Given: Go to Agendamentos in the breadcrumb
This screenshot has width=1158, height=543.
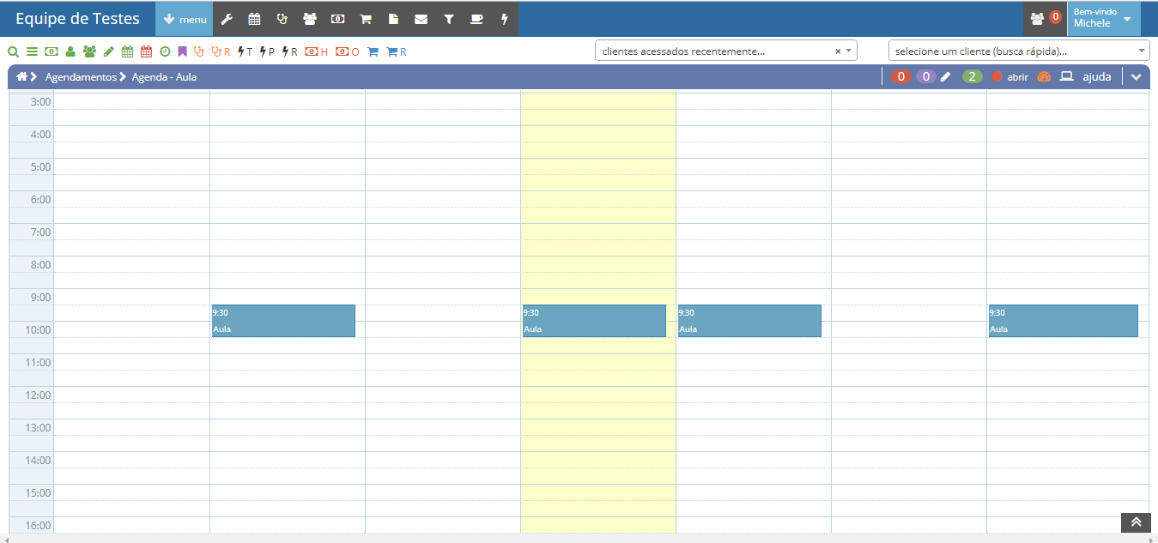Looking at the screenshot, I should (x=81, y=76).
